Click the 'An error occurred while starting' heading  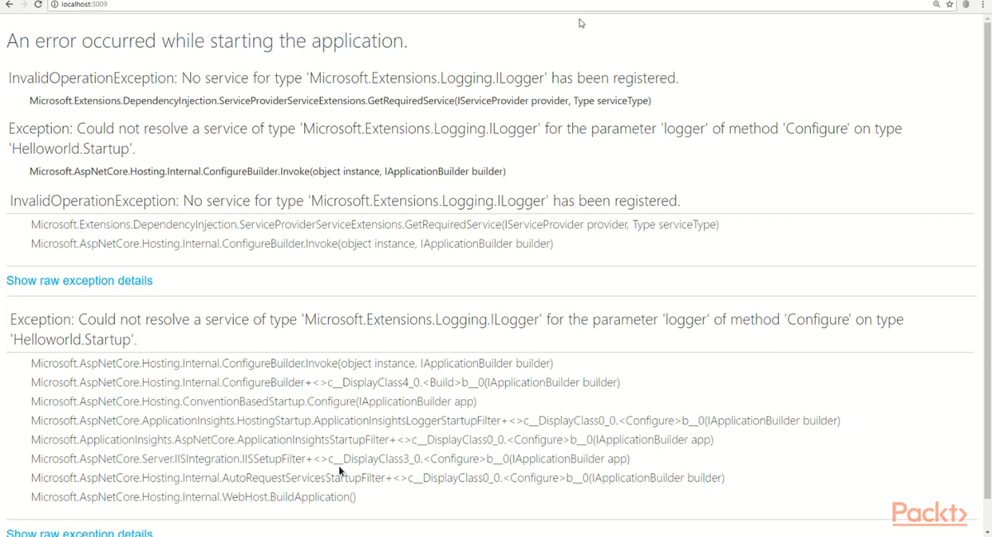pyautogui.click(x=207, y=40)
